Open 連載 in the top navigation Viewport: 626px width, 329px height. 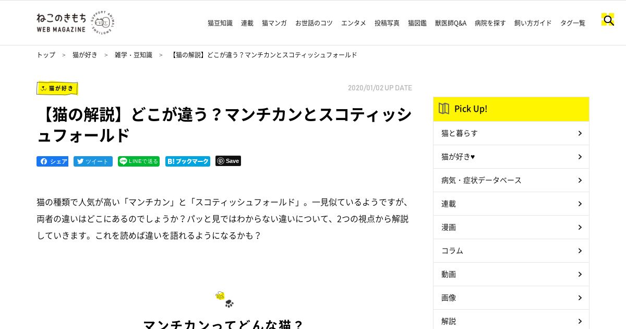[x=247, y=23]
